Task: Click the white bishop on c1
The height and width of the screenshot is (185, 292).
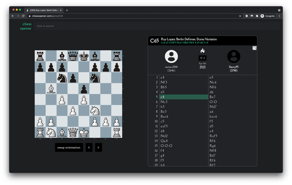Action: 62,132
